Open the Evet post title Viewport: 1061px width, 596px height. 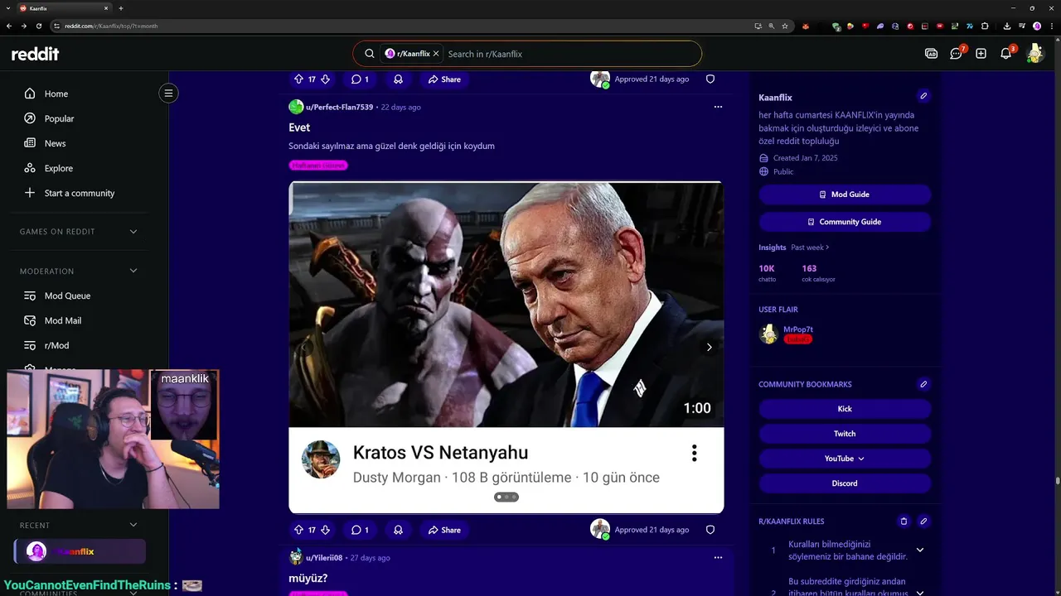coord(299,127)
